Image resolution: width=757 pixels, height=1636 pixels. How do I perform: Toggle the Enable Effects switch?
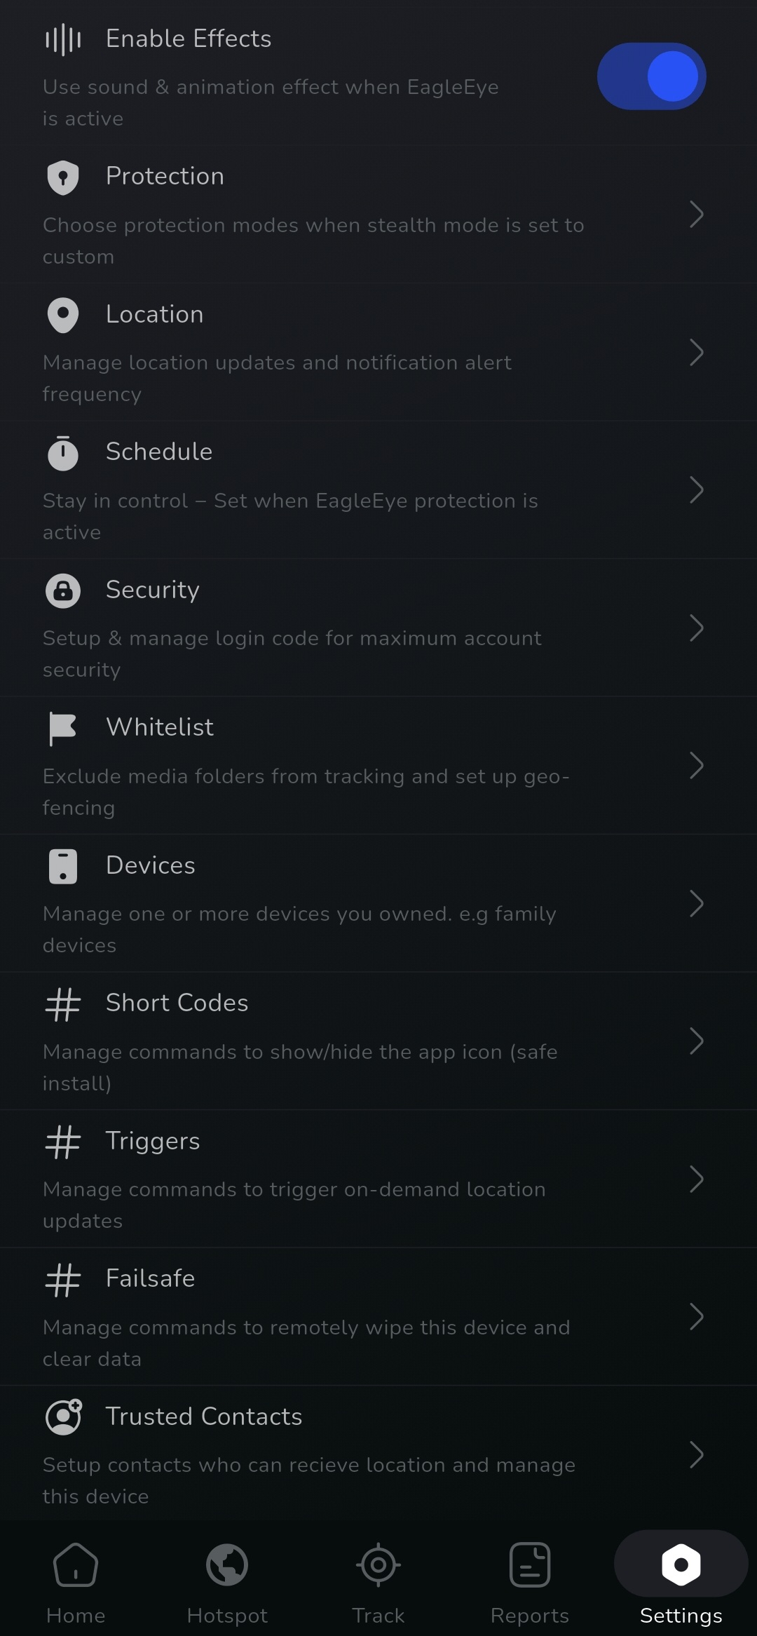click(651, 76)
